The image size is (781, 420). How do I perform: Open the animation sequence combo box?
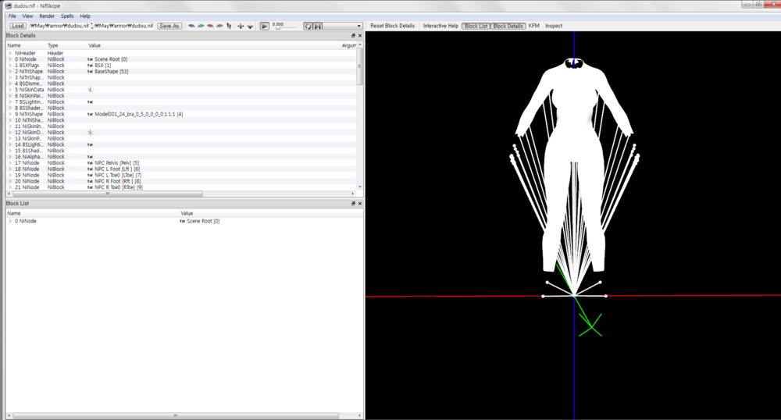[343, 26]
